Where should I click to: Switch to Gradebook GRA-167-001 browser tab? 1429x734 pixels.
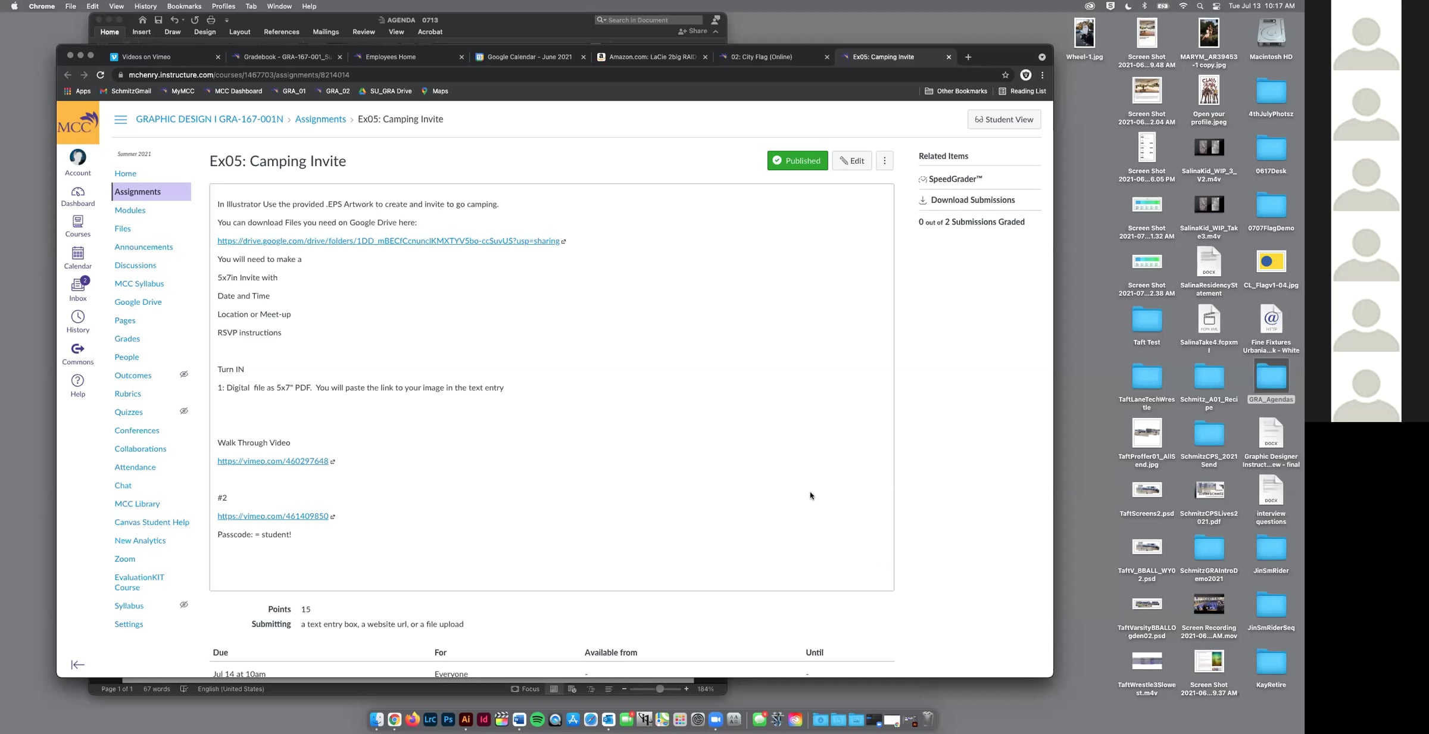(x=287, y=57)
